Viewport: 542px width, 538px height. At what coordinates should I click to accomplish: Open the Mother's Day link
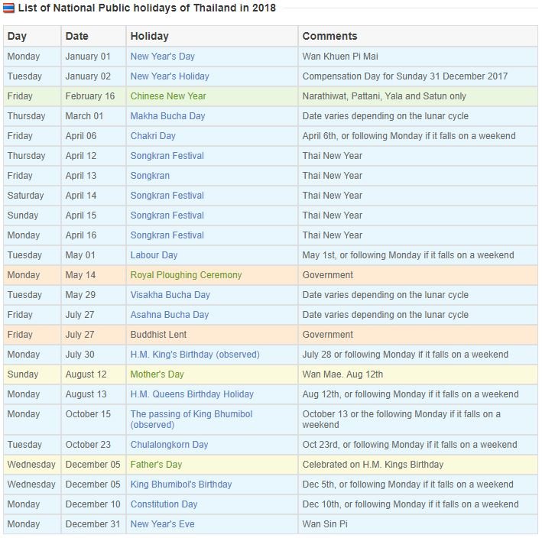pyautogui.click(x=157, y=374)
